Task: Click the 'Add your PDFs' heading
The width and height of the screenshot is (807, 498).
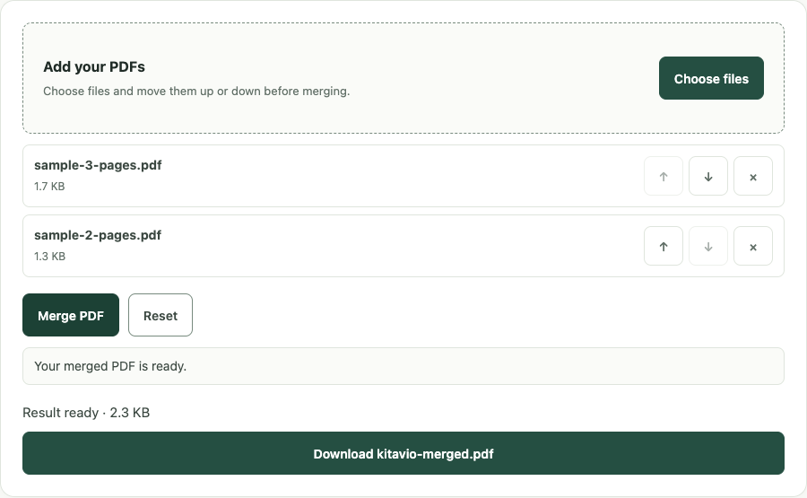Action: pos(94,67)
